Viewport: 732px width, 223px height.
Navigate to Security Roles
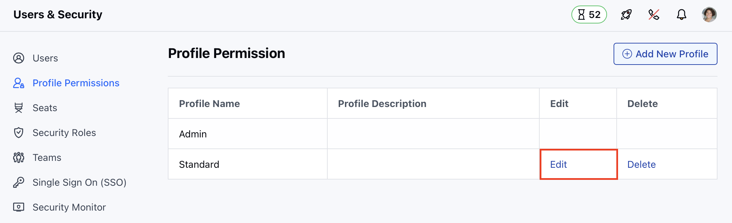(x=64, y=133)
